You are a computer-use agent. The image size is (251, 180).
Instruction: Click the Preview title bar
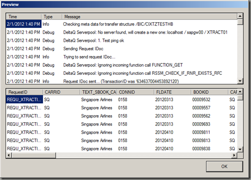124,4
